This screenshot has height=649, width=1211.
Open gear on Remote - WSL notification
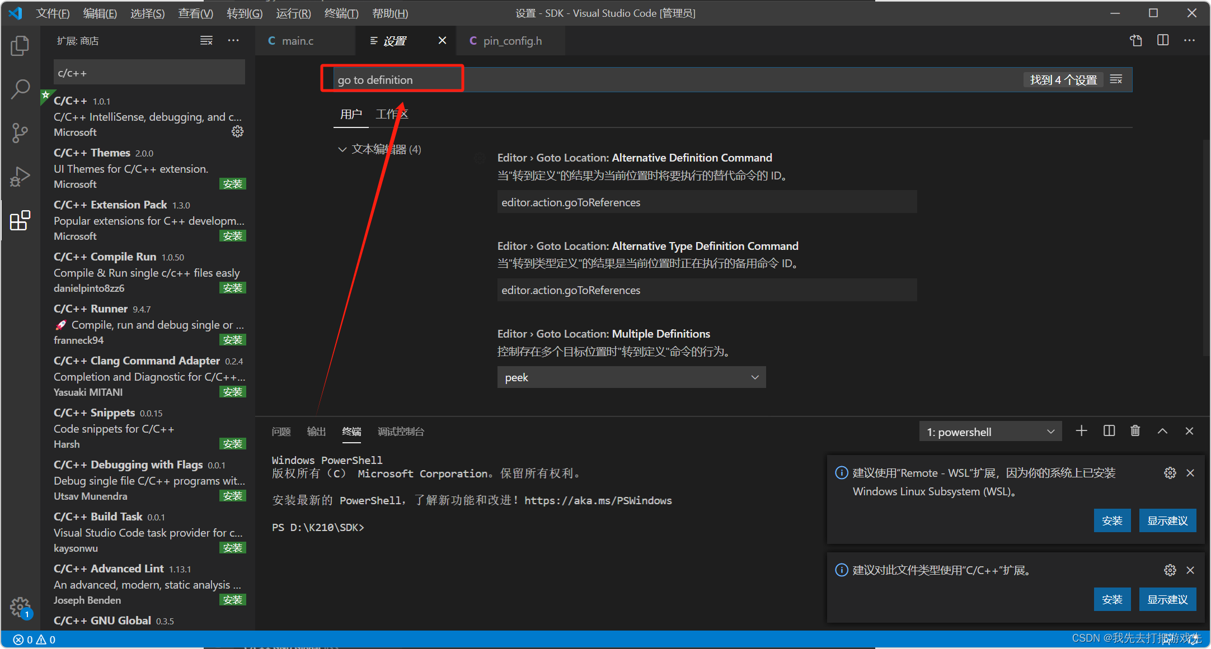[x=1170, y=473]
